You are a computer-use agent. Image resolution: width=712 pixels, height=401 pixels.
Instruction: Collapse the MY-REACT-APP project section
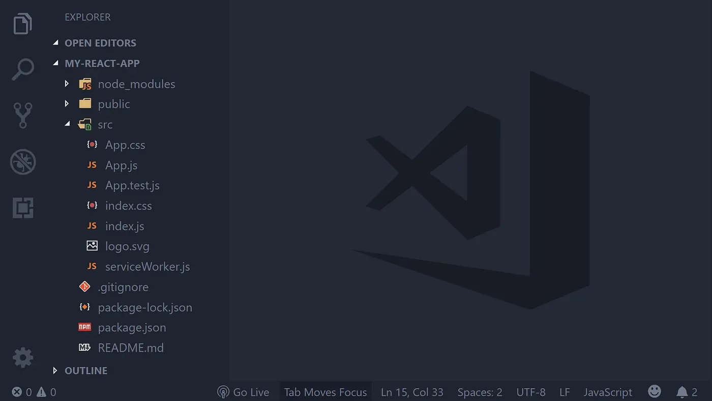click(x=56, y=63)
